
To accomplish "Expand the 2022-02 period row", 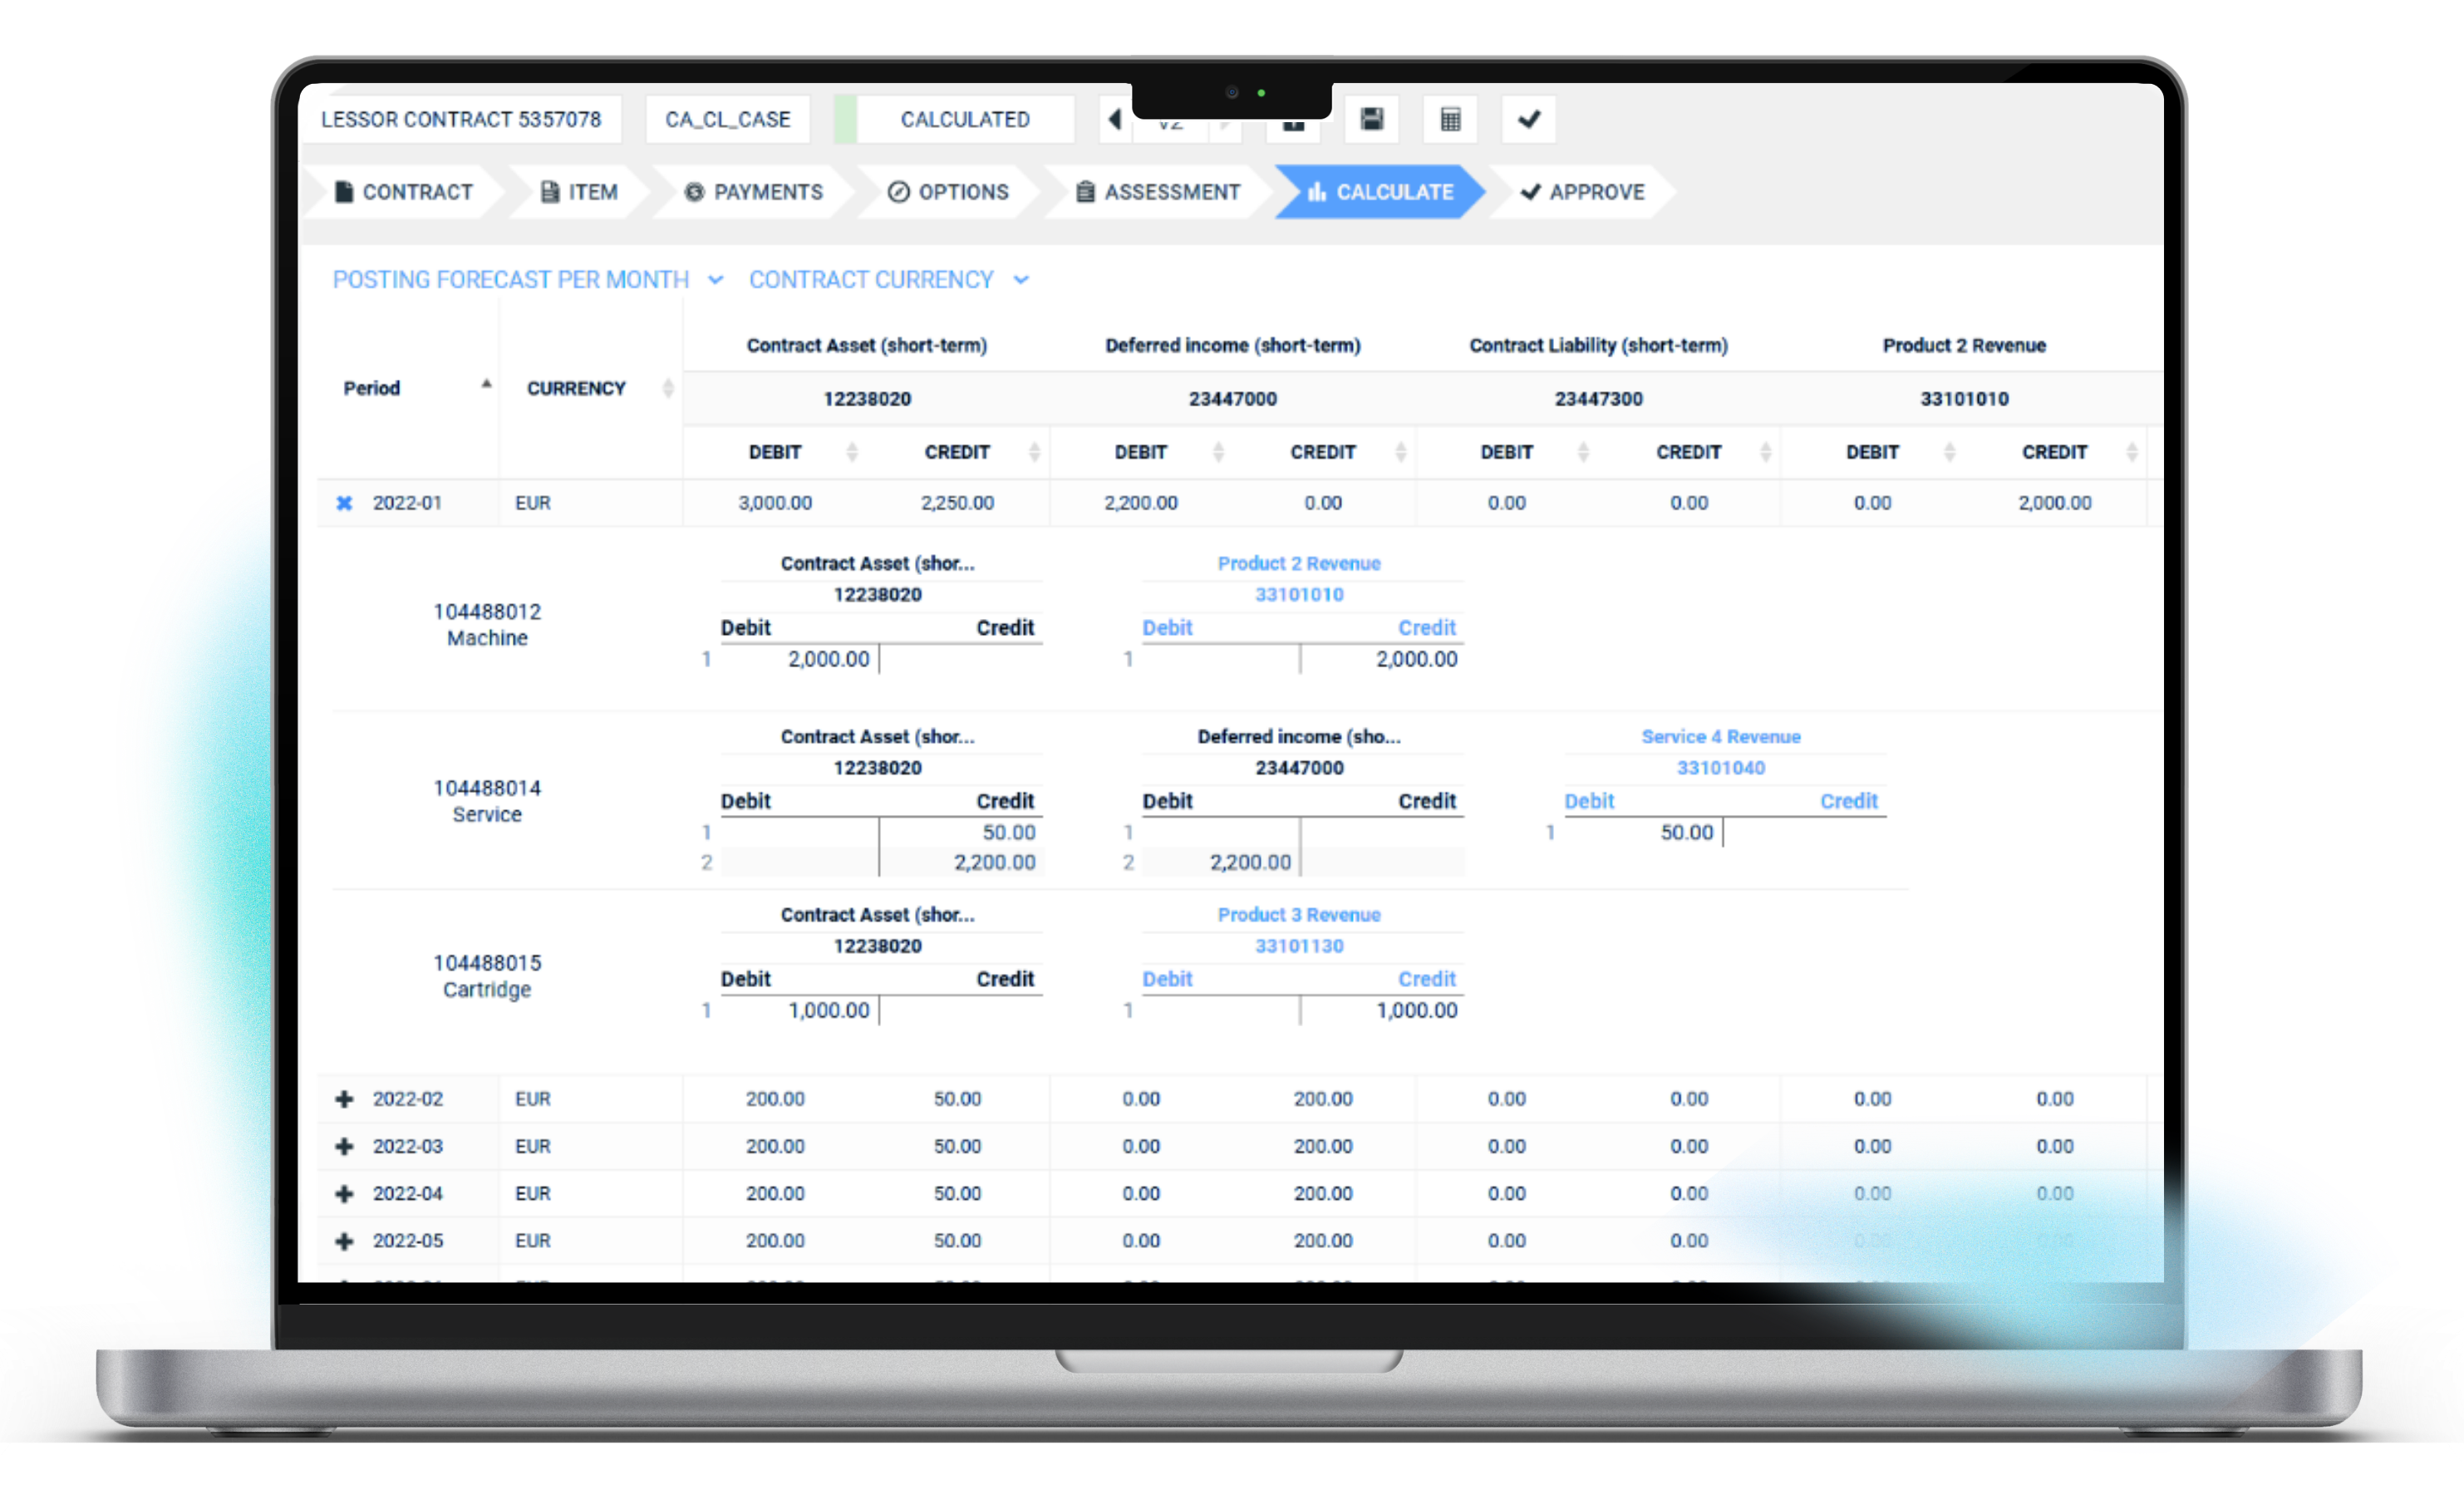I will click(344, 1099).
